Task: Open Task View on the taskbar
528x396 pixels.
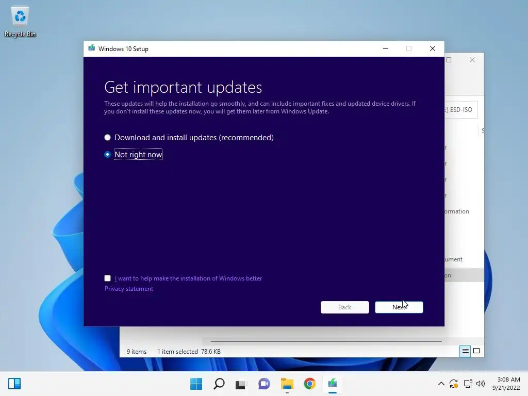Action: tap(241, 384)
